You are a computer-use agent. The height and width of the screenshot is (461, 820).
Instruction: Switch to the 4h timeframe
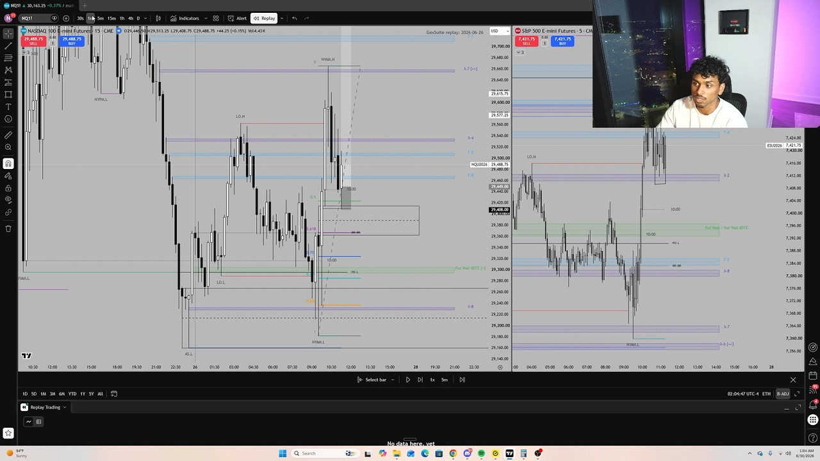click(x=131, y=18)
